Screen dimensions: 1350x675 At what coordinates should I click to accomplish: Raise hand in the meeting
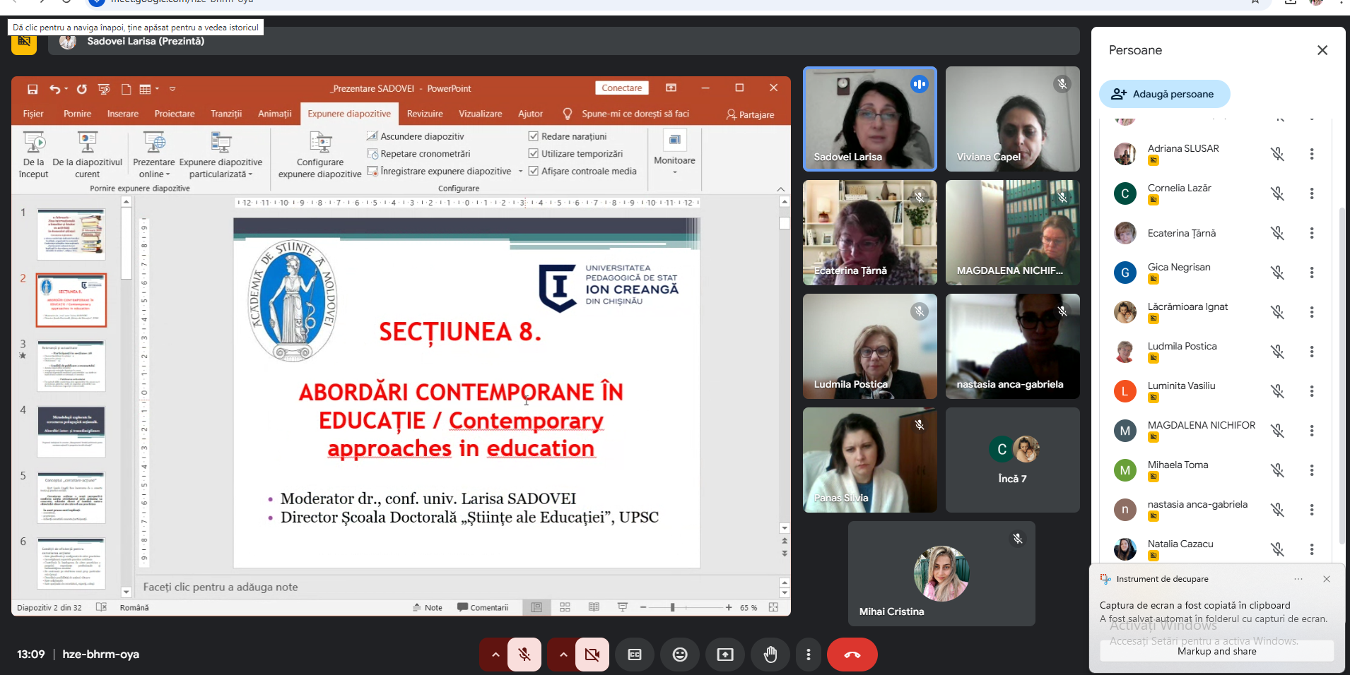click(x=770, y=655)
